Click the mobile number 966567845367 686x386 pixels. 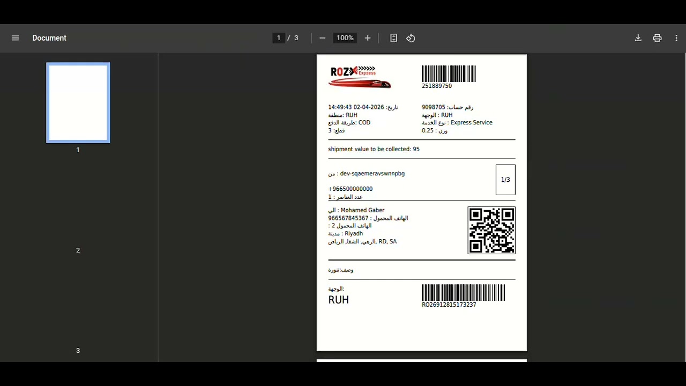348,218
